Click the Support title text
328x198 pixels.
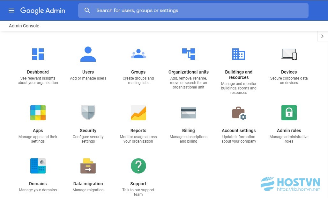coord(138,184)
